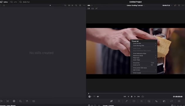The image size is (185, 106).
Task: Open the viewer zoom percentage dropdown
Action: click(x=90, y=5)
